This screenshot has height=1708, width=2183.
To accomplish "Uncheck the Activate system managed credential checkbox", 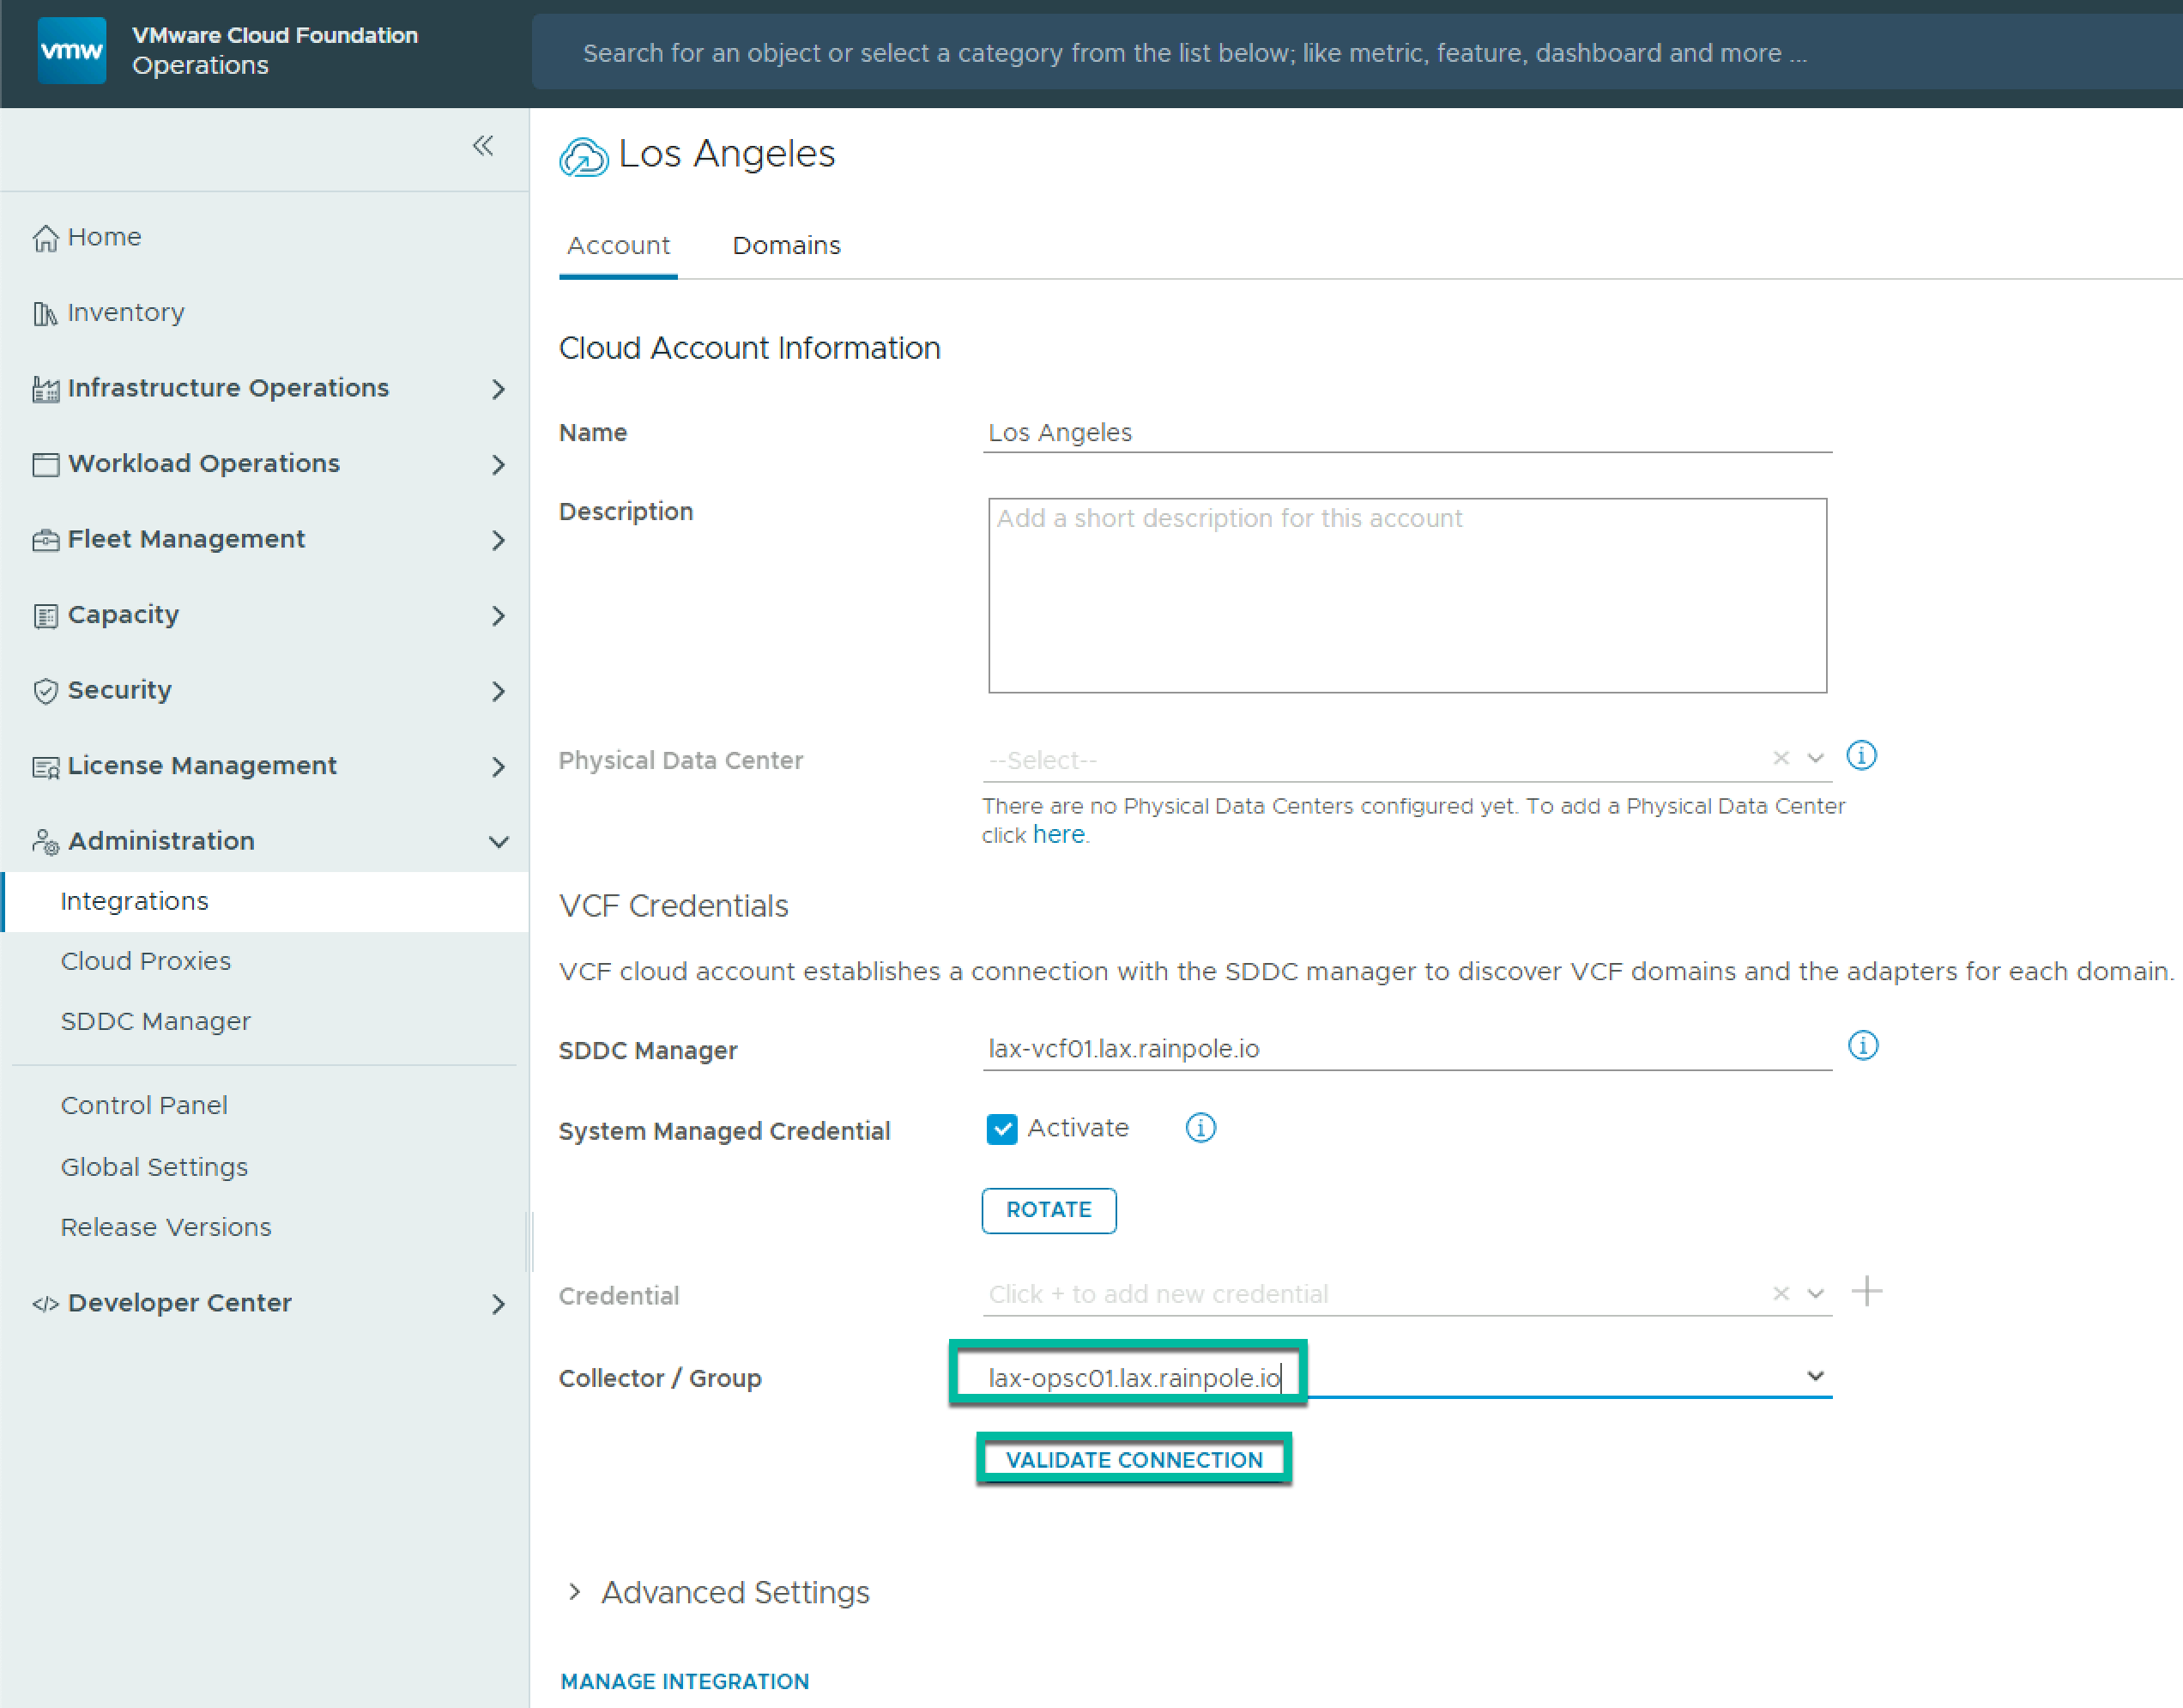I will click(x=1001, y=1129).
